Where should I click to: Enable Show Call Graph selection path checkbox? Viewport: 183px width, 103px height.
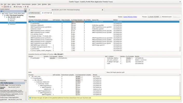(105, 72)
